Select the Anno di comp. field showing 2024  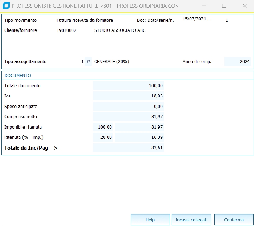point(237,62)
